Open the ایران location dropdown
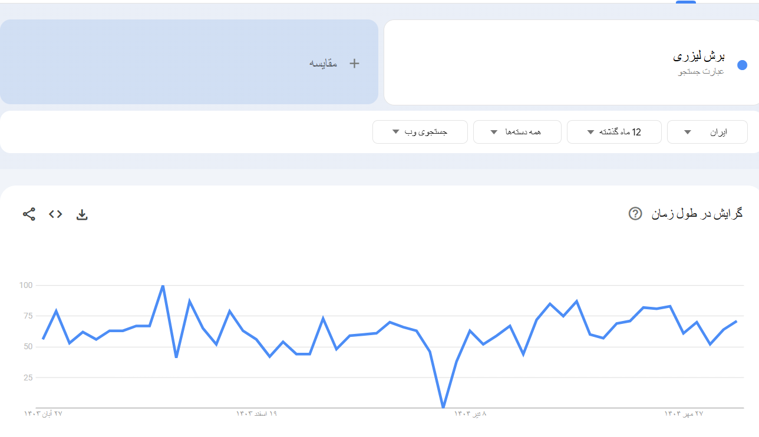The height and width of the screenshot is (437, 759). pyautogui.click(x=707, y=132)
